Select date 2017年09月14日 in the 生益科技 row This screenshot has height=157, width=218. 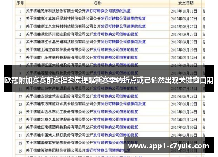click(x=184, y=58)
